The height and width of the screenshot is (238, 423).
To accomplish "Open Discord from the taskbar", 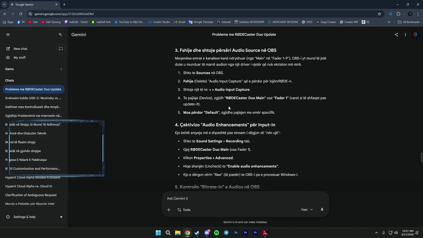I will pos(207,233).
